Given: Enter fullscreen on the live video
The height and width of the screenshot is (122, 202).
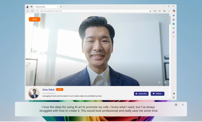Looking at the screenshot, I should [30, 82].
